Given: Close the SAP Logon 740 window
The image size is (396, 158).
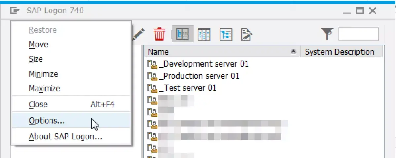Looking at the screenshot, I should point(373,11).
